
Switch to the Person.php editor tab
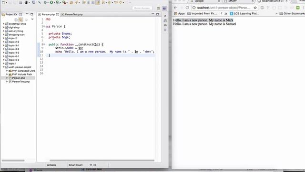pos(48,14)
